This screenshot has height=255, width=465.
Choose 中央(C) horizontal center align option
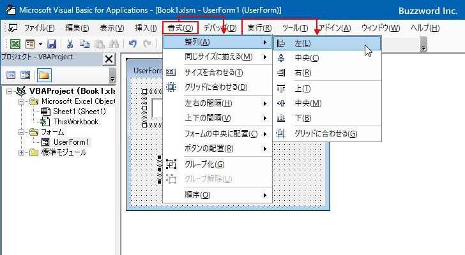[327, 58]
